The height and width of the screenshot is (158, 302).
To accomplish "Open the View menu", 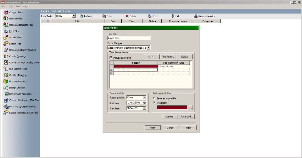I will pos(18,7).
